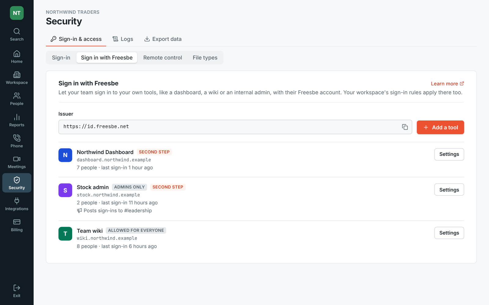Click the Northwind Dashboard name
Screen dimensions: 489x305
pos(105,152)
